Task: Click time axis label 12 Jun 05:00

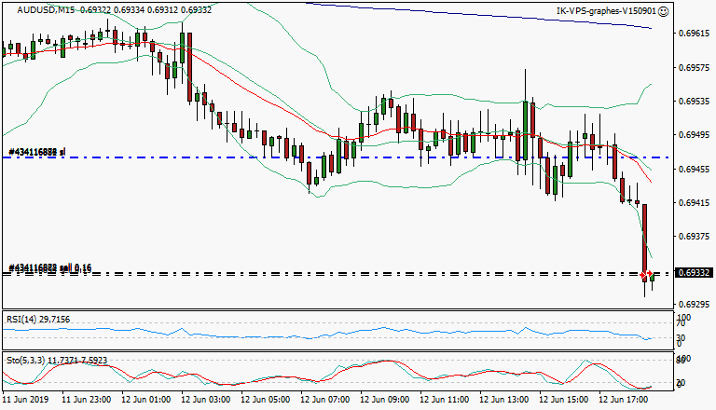Action: [265, 400]
